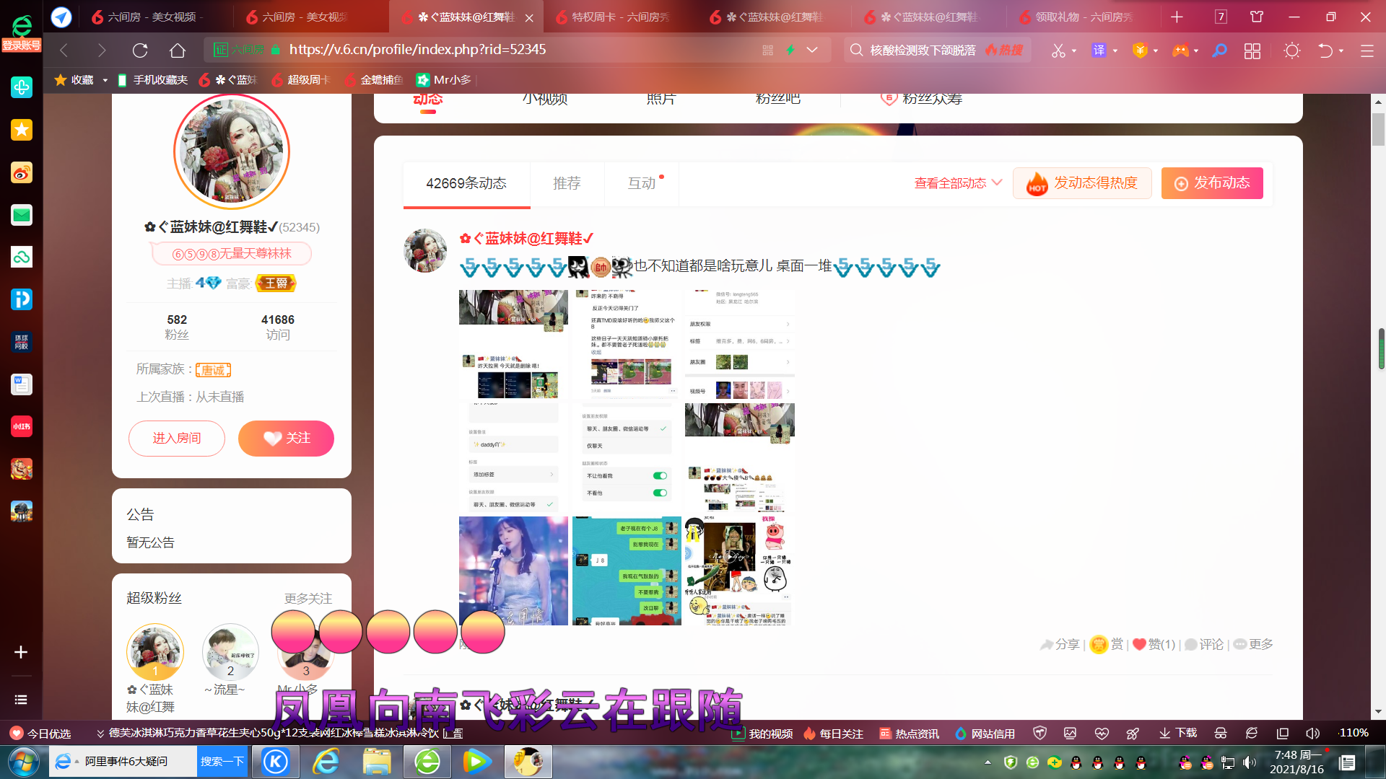Click the undo arrow icon in toolbar
Viewport: 1386px width, 779px height.
(1325, 50)
